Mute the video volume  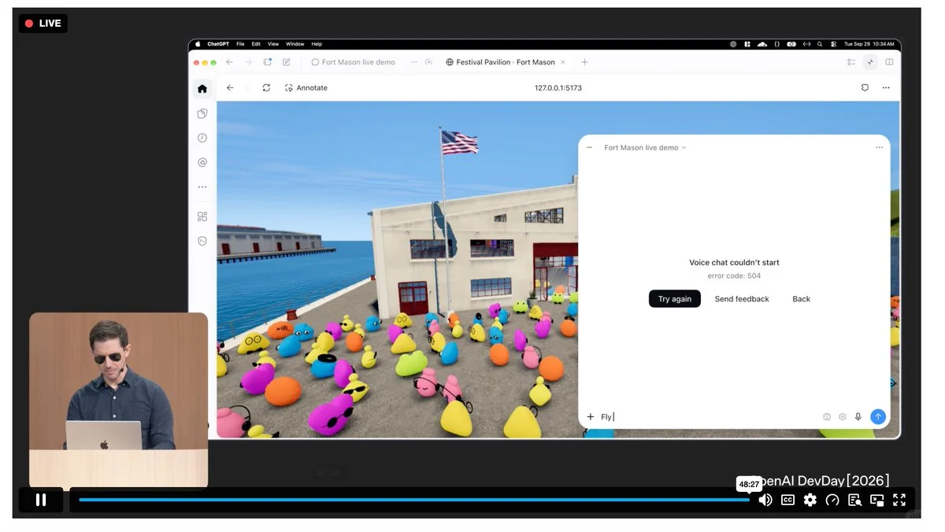[x=765, y=500]
